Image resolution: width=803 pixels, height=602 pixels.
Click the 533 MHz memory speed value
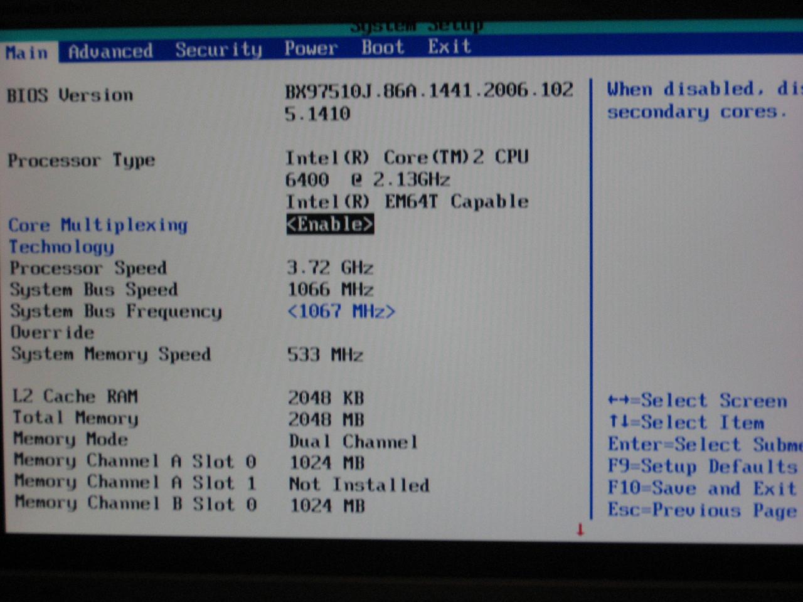tap(325, 355)
